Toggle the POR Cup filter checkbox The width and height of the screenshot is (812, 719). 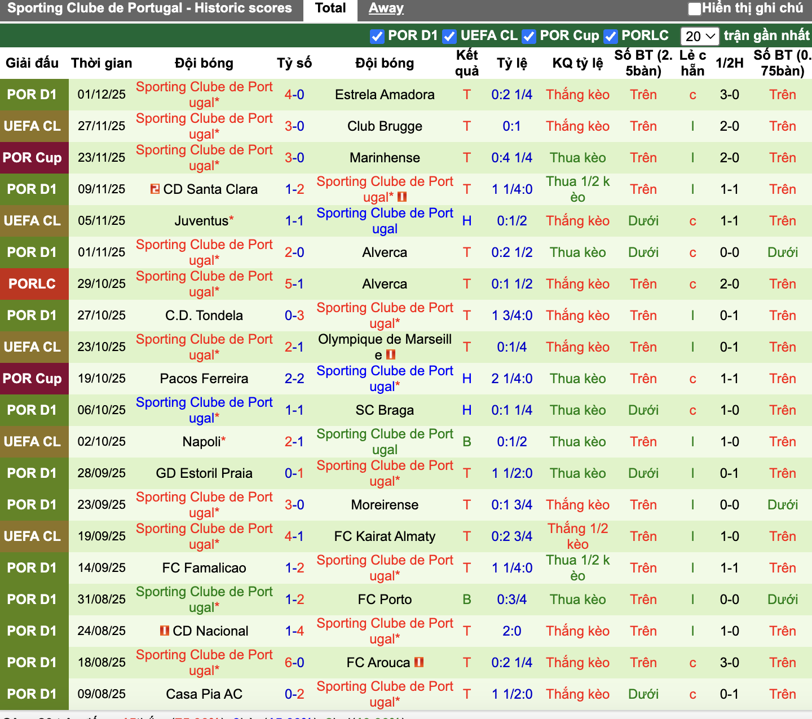pos(528,36)
